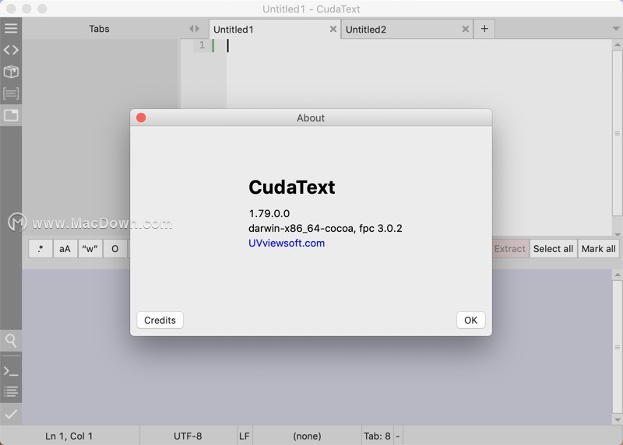Viewport: 623px width, 445px height.
Task: Toggle case sensitive aA option
Action: point(65,249)
